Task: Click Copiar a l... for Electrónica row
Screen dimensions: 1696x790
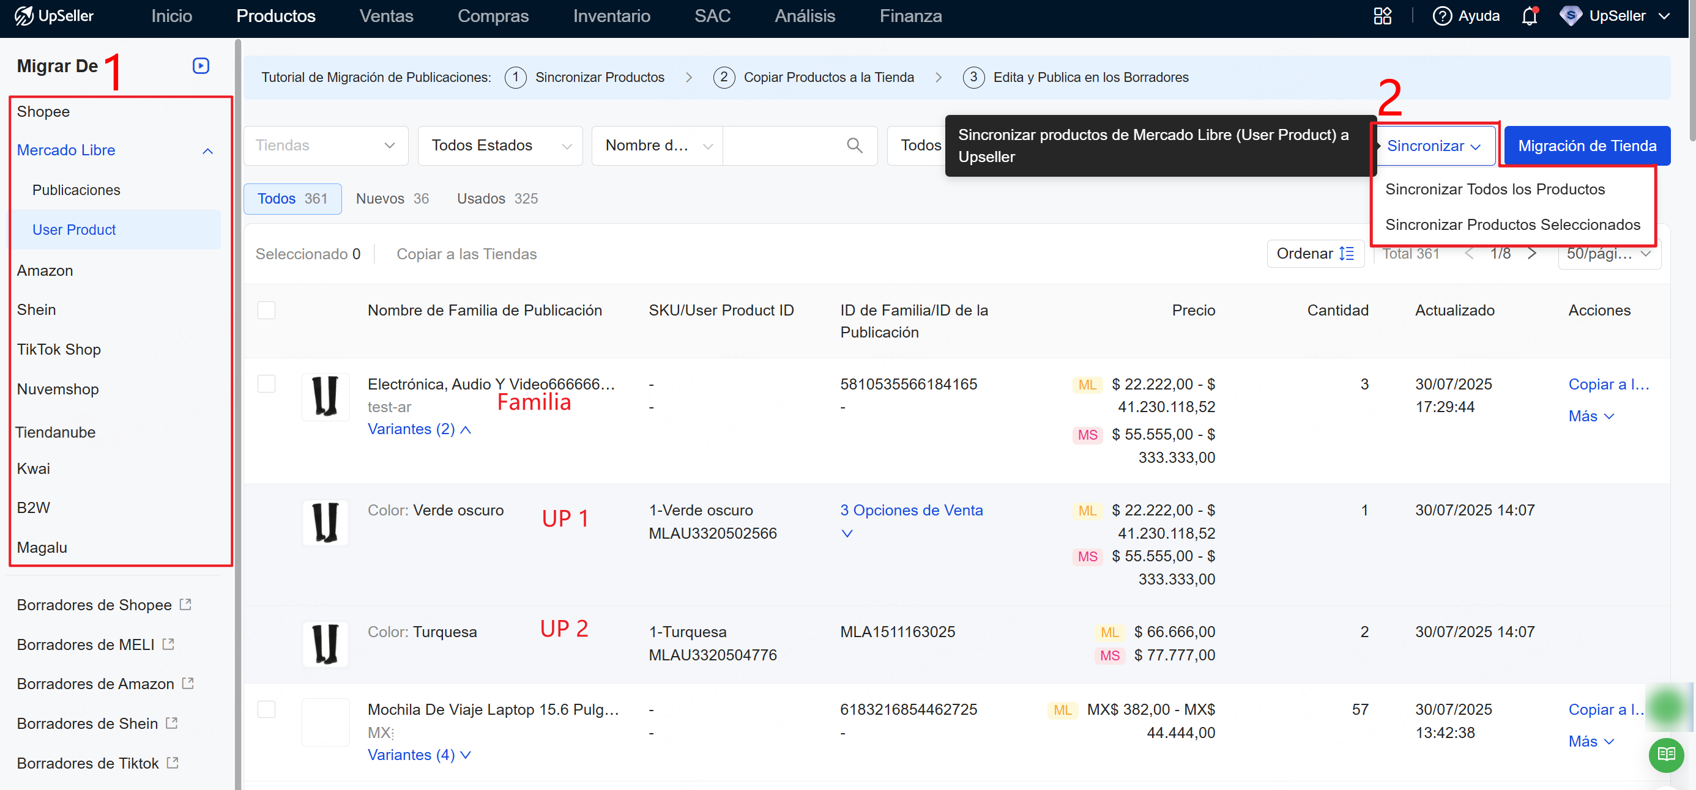Action: coord(1609,384)
